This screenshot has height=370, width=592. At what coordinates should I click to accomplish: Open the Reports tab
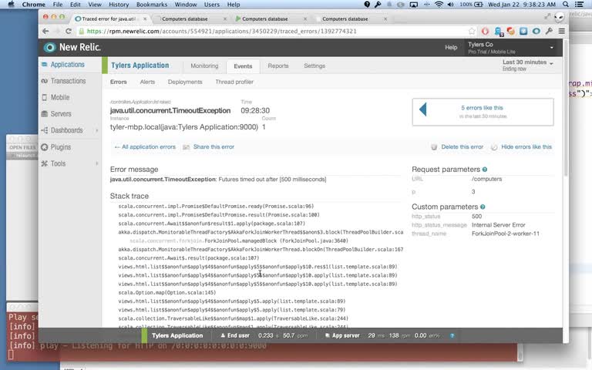tap(277, 66)
